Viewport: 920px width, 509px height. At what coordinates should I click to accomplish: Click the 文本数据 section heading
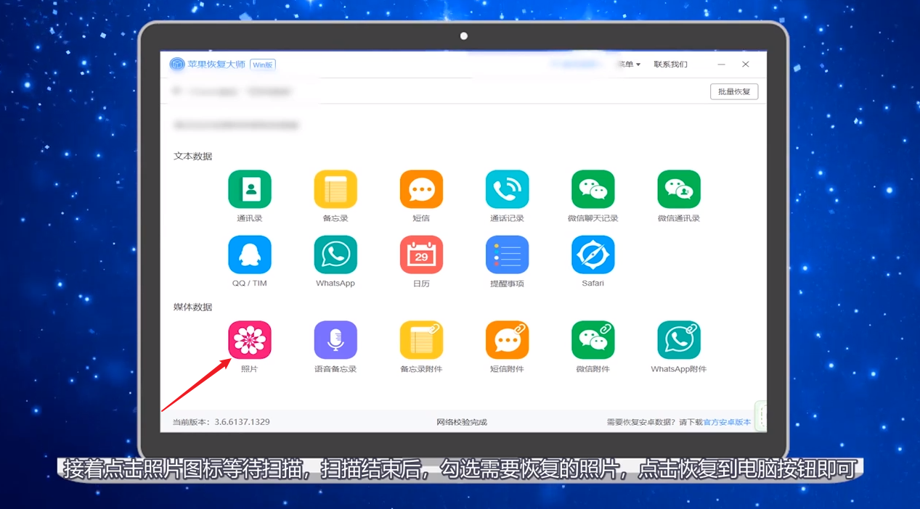point(192,156)
